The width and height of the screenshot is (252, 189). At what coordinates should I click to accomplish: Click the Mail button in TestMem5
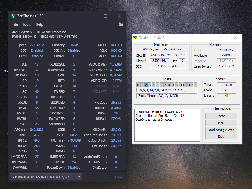click(x=221, y=123)
